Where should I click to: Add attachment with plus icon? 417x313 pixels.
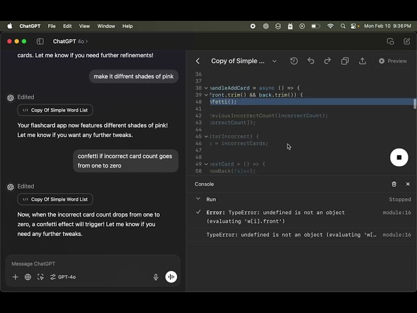click(15, 276)
